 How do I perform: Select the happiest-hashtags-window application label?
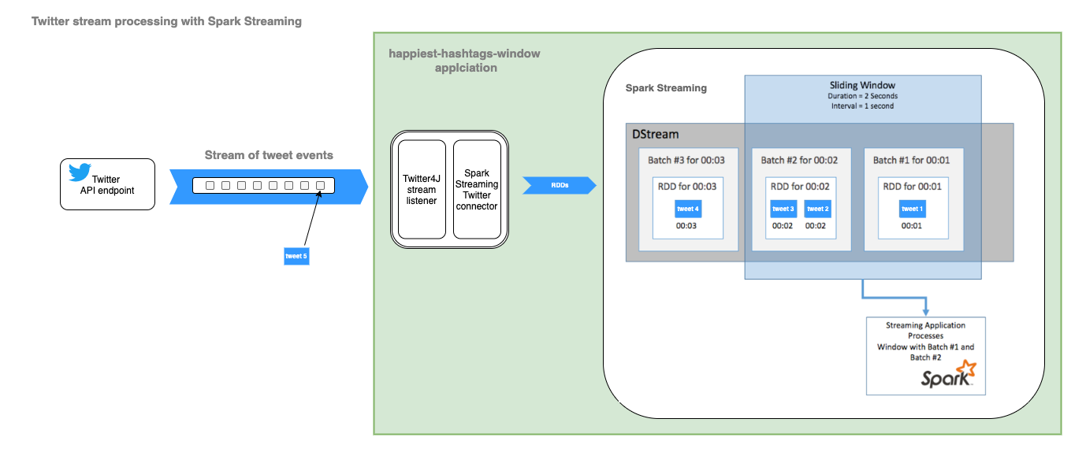[x=465, y=61]
